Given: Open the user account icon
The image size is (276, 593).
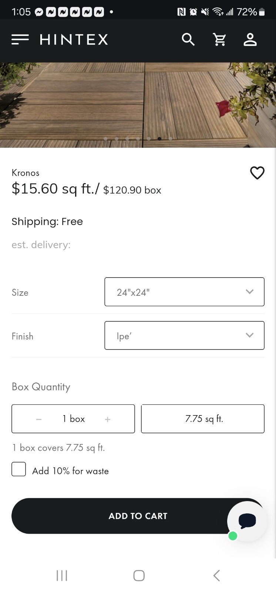Looking at the screenshot, I should coord(250,39).
